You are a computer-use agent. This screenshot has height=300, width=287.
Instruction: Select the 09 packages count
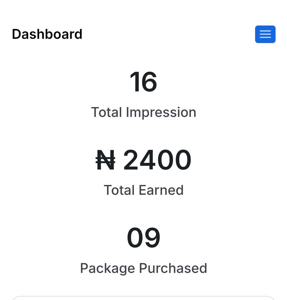click(143, 238)
